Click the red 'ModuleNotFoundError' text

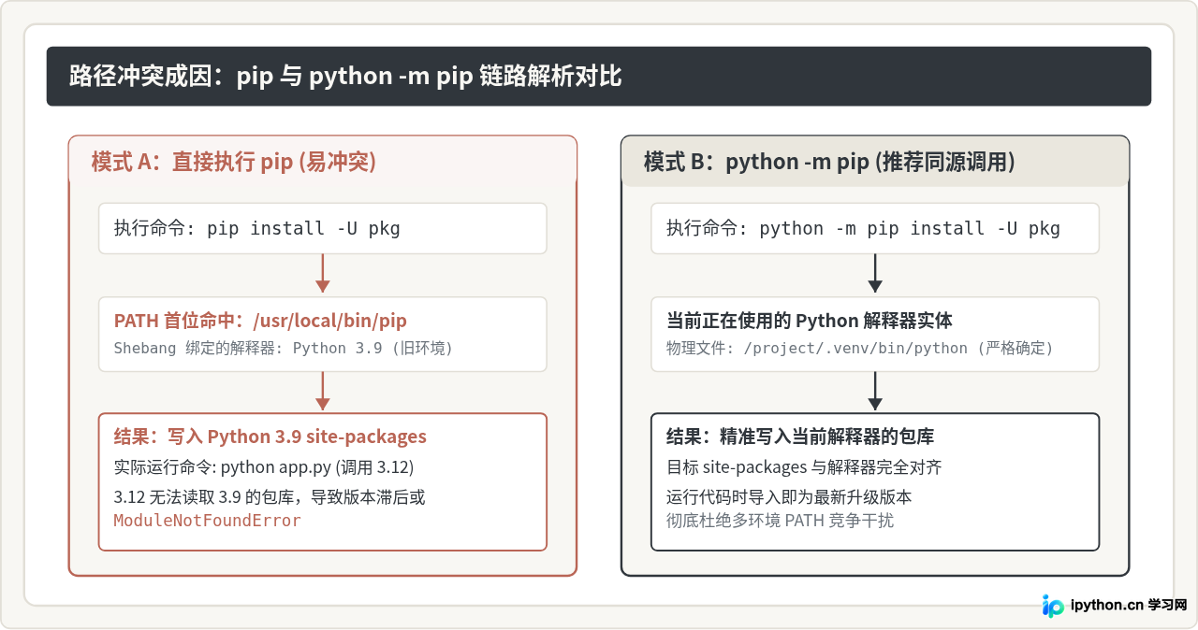tap(208, 521)
